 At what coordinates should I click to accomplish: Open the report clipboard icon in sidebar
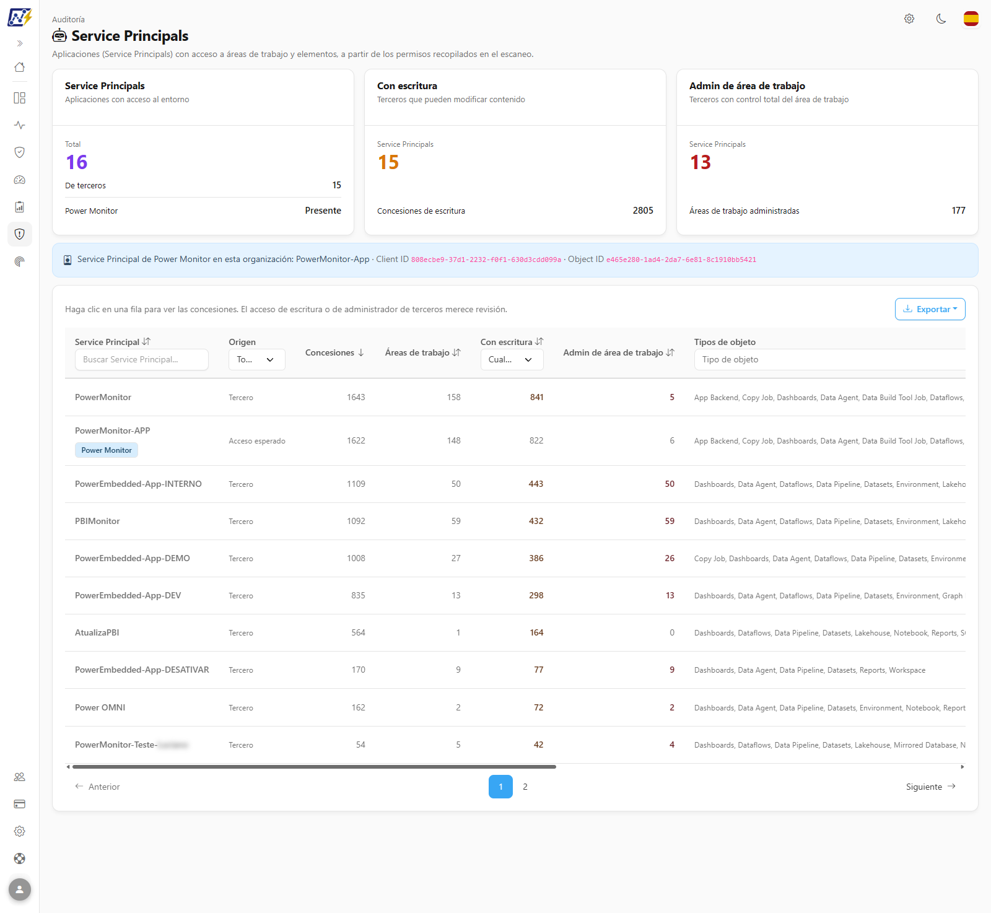[20, 207]
